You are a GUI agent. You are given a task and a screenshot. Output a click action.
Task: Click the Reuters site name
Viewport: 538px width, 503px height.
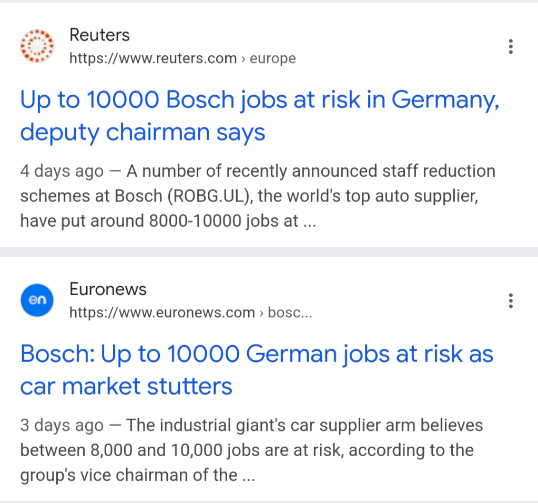point(99,35)
